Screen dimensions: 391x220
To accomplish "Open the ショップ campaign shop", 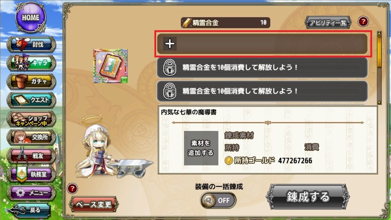I will pyautogui.click(x=32, y=118).
